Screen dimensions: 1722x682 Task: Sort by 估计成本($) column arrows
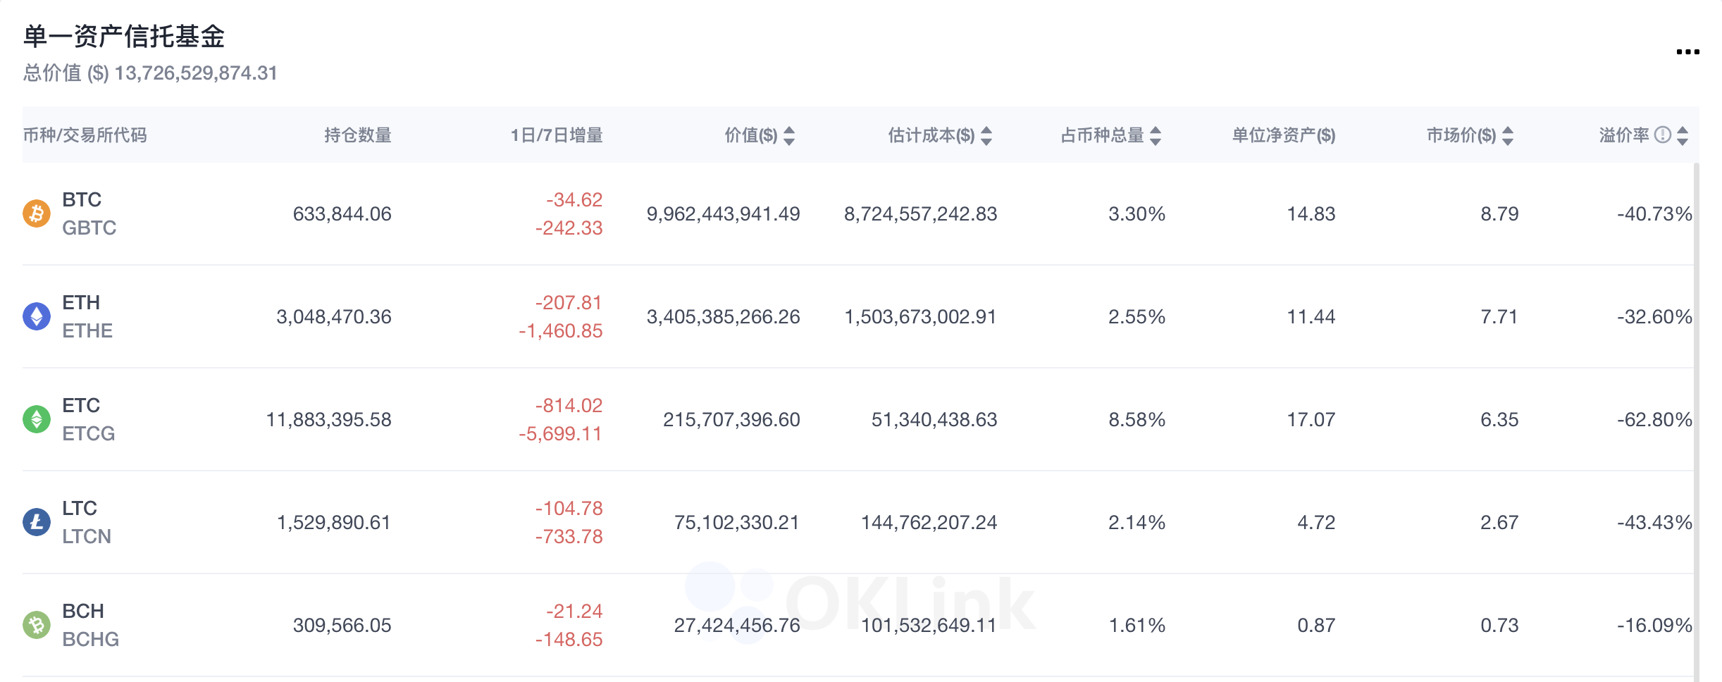coord(986,135)
